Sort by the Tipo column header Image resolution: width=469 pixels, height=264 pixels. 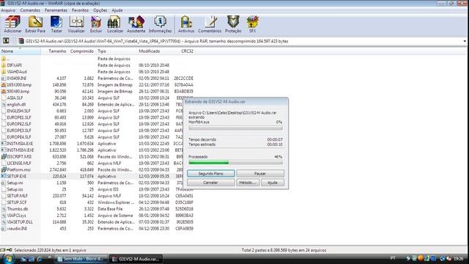pos(117,51)
